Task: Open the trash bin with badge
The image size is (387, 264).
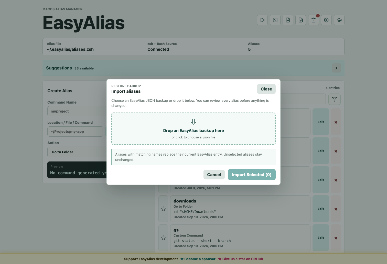Action: (x=314, y=20)
